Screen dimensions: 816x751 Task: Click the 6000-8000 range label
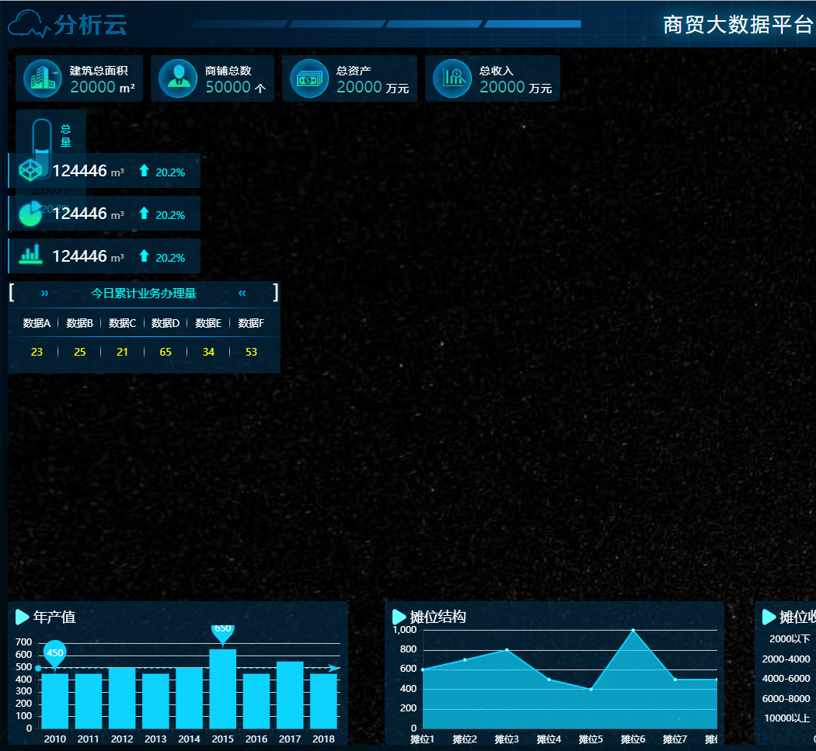click(x=786, y=698)
